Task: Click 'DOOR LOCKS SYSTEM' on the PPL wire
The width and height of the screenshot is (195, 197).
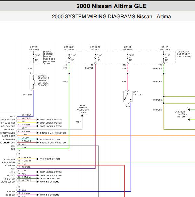Action: click(51, 175)
